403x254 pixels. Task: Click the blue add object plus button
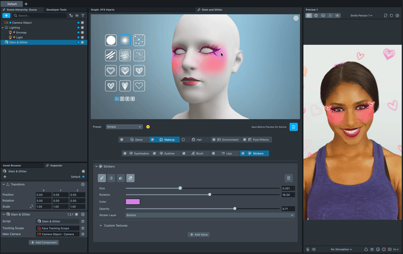(x=6, y=15)
